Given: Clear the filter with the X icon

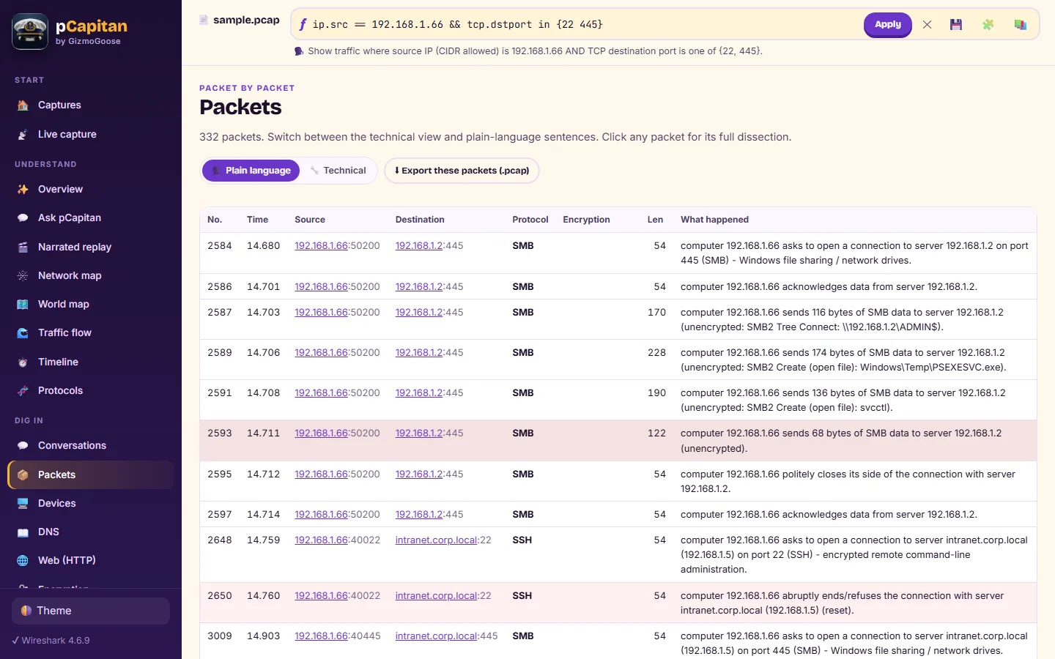Looking at the screenshot, I should click(928, 25).
